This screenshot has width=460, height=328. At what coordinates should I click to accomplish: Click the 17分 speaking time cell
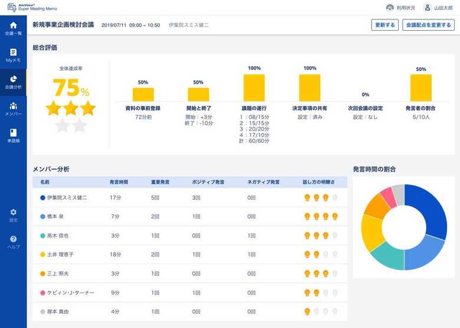tap(115, 198)
